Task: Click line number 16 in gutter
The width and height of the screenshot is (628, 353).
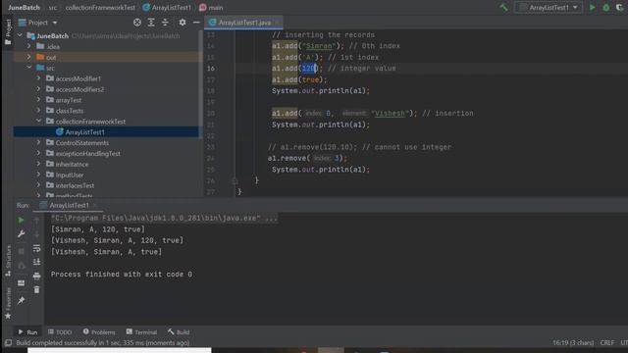Action: (x=211, y=69)
